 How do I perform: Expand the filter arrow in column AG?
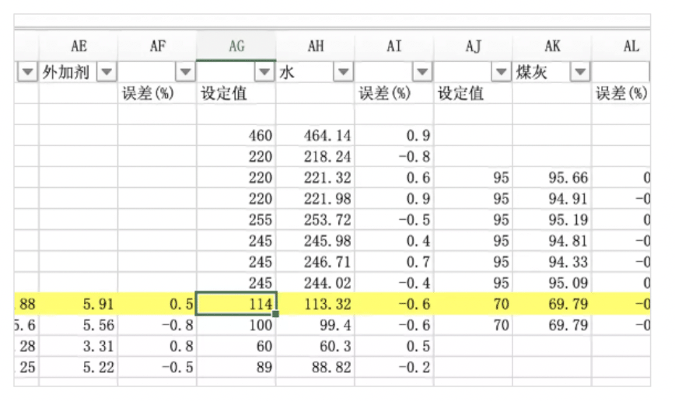coord(264,72)
